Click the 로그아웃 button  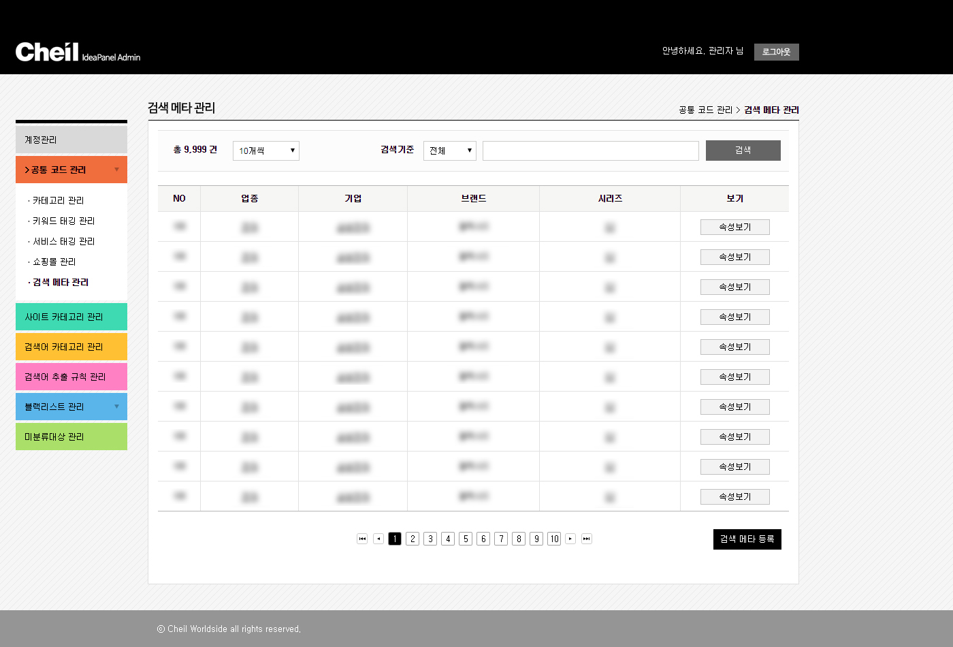coord(776,52)
